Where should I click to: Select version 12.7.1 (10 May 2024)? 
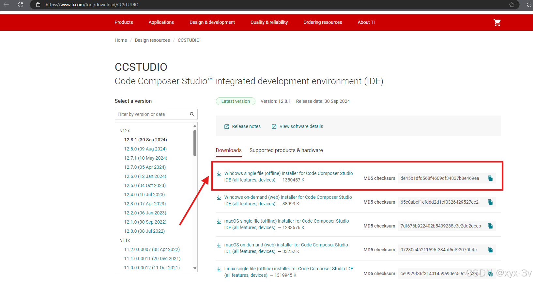[145, 158]
